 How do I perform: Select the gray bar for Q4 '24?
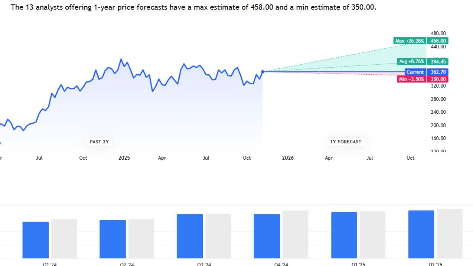click(295, 235)
